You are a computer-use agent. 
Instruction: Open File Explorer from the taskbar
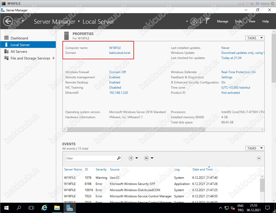(x=57, y=208)
